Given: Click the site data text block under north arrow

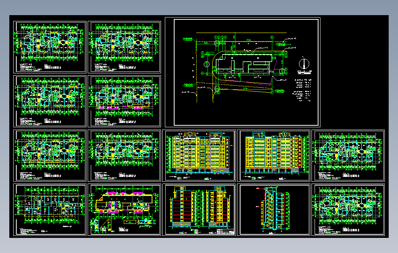Looking at the screenshot, I should click(303, 90).
